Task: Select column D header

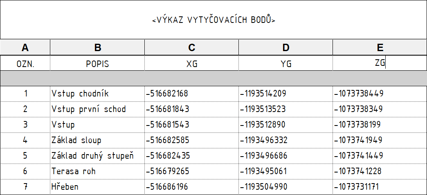Action: [285, 48]
